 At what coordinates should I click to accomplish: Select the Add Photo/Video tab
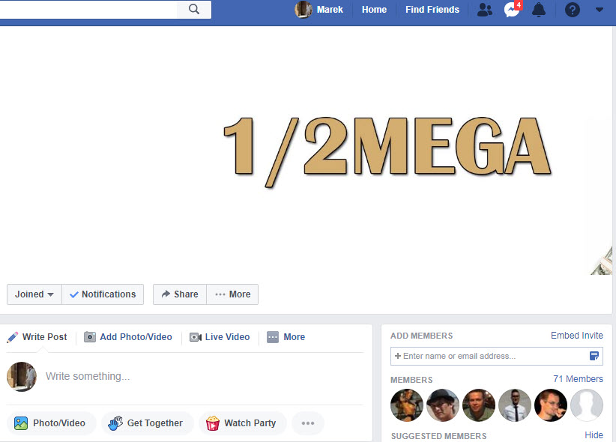pos(128,337)
